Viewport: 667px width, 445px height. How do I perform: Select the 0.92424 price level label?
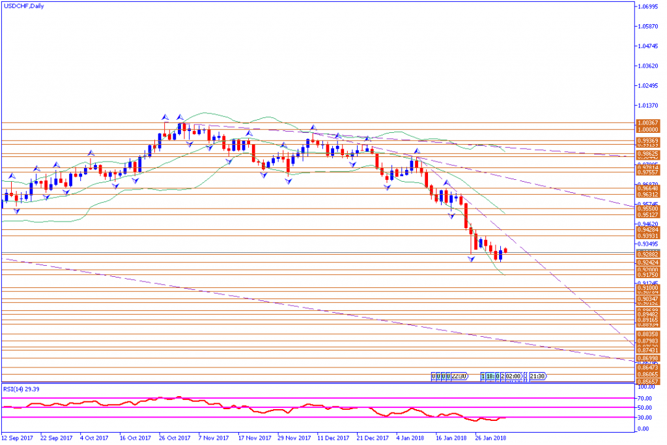click(647, 263)
